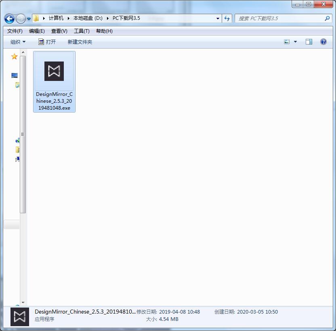336x331 pixels.
Task: Select the Desktop monitor icon in sidebar
Action: coord(15,75)
